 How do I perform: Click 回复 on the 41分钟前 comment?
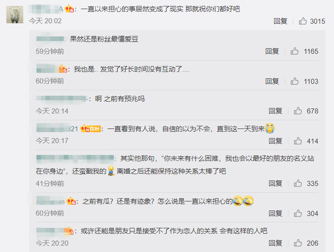point(275,183)
